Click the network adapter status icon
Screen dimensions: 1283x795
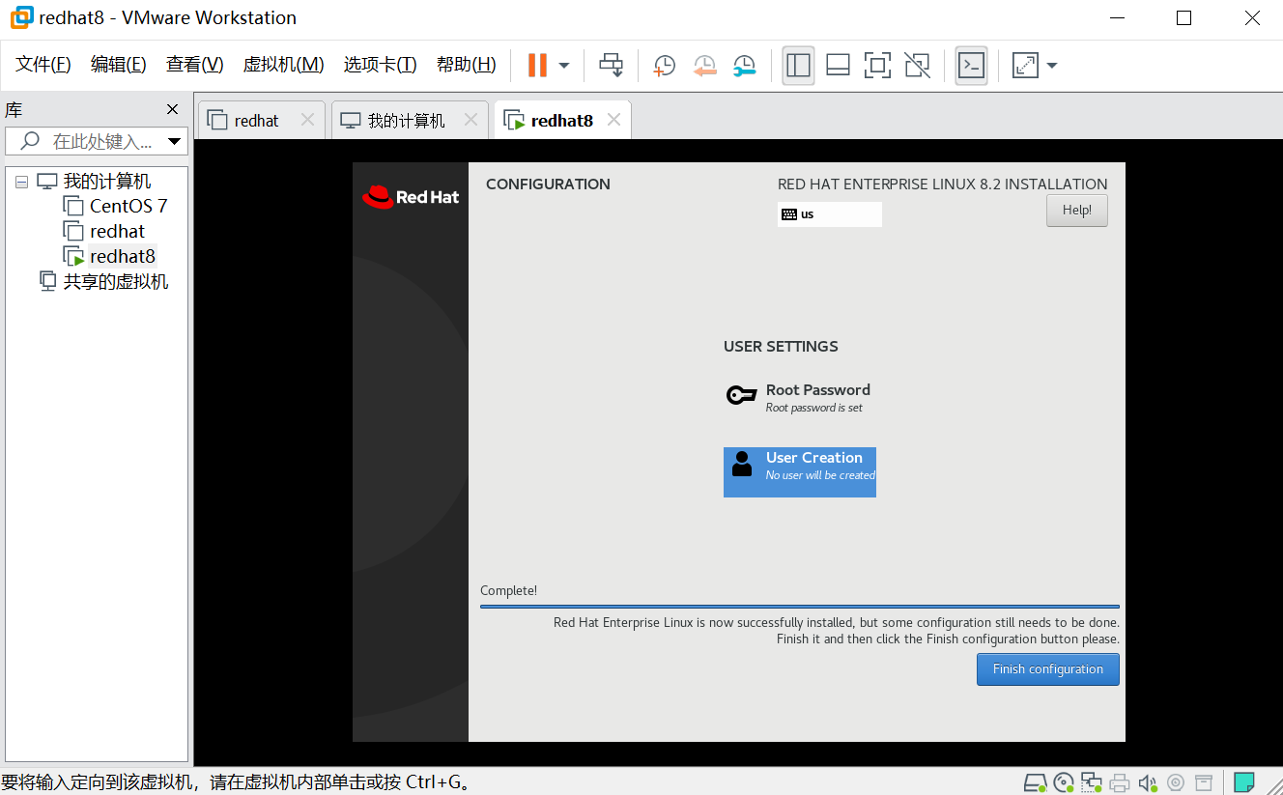1092,782
